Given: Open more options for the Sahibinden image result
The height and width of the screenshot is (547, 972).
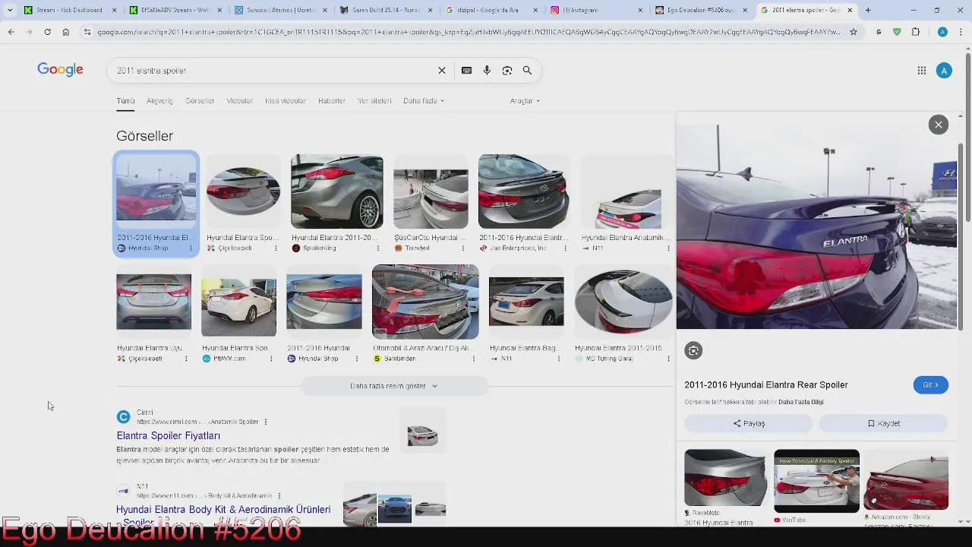Looking at the screenshot, I should [x=473, y=359].
